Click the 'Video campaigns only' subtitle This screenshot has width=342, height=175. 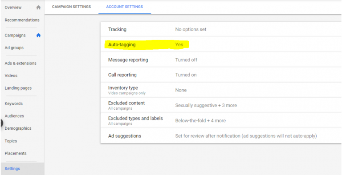tap(127, 93)
